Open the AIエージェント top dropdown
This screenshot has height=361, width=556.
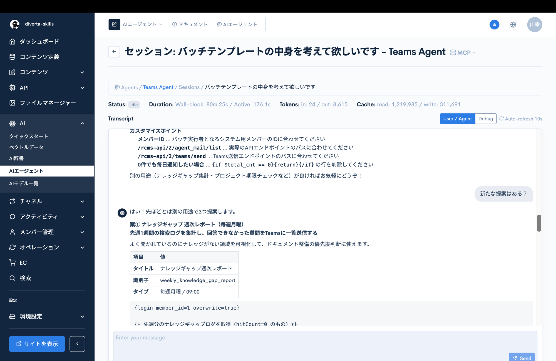point(143,24)
